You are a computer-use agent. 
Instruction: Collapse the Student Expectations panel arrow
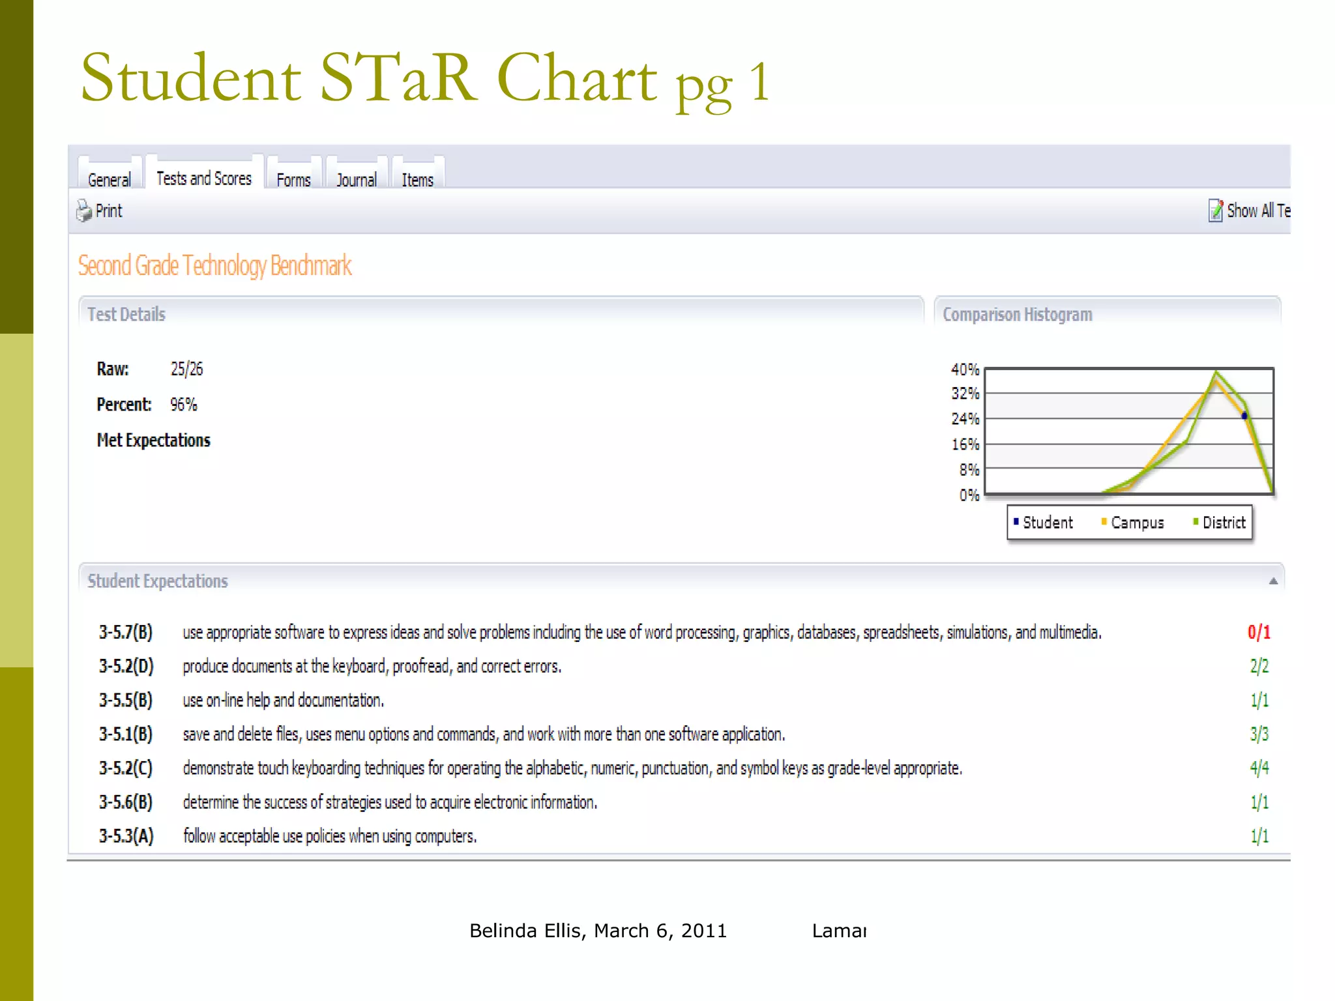tap(1272, 581)
